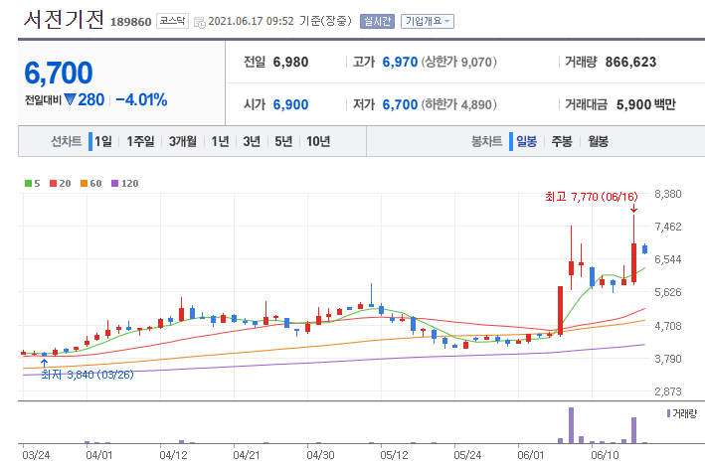Show the 10년 line chart
The width and height of the screenshot is (705, 467).
pyautogui.click(x=318, y=141)
